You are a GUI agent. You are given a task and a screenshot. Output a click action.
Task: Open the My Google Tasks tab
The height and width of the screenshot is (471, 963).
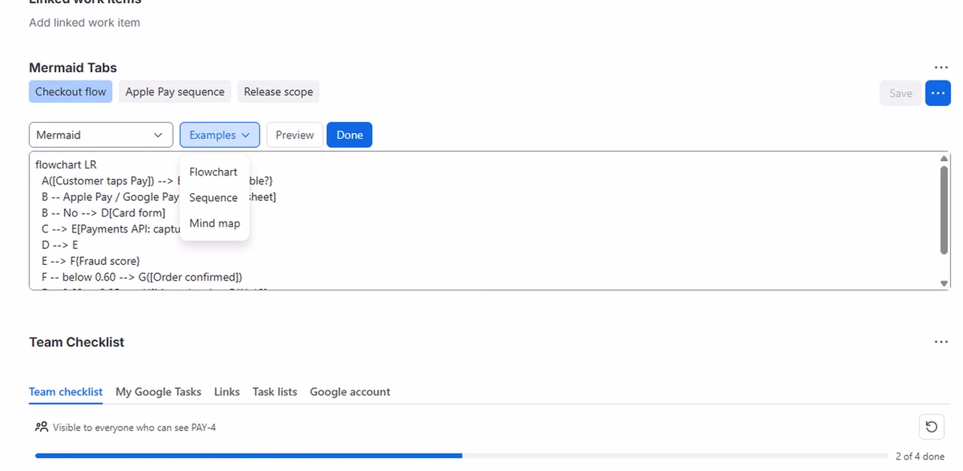tap(158, 391)
